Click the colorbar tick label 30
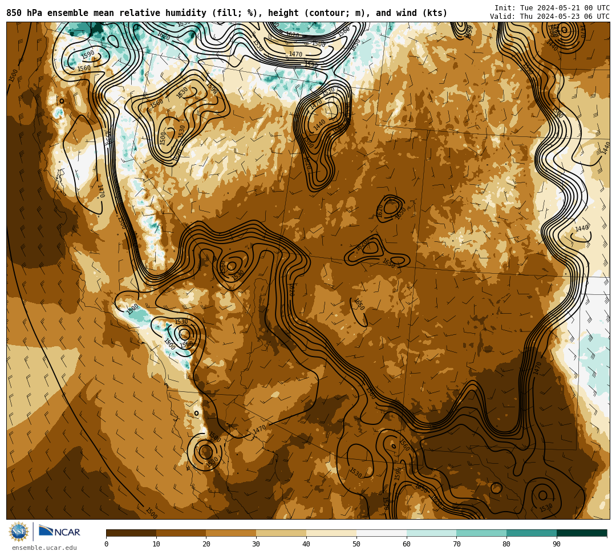Image resolution: width=616 pixels, height=555 pixels. pyautogui.click(x=256, y=544)
